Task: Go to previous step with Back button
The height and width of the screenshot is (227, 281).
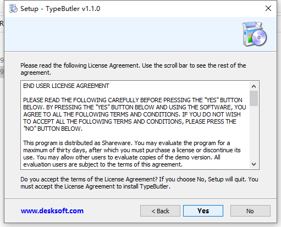Action: pyautogui.click(x=160, y=211)
